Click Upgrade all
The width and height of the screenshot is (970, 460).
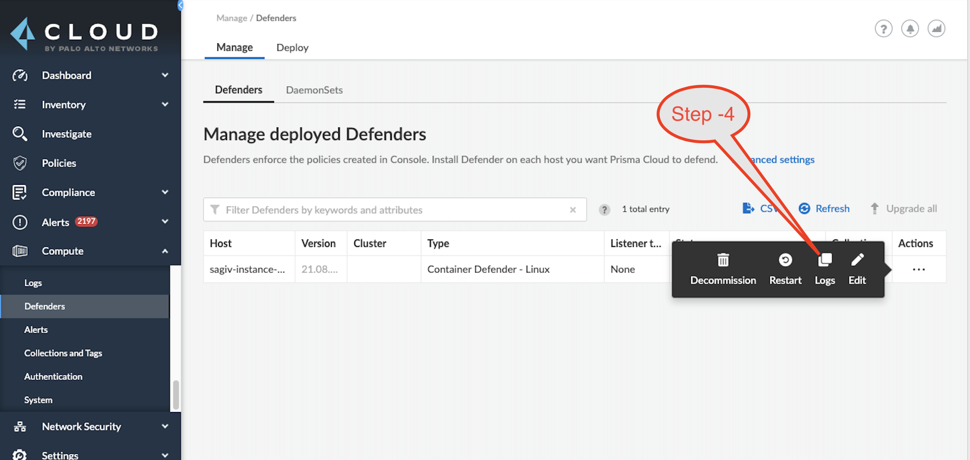tap(911, 208)
